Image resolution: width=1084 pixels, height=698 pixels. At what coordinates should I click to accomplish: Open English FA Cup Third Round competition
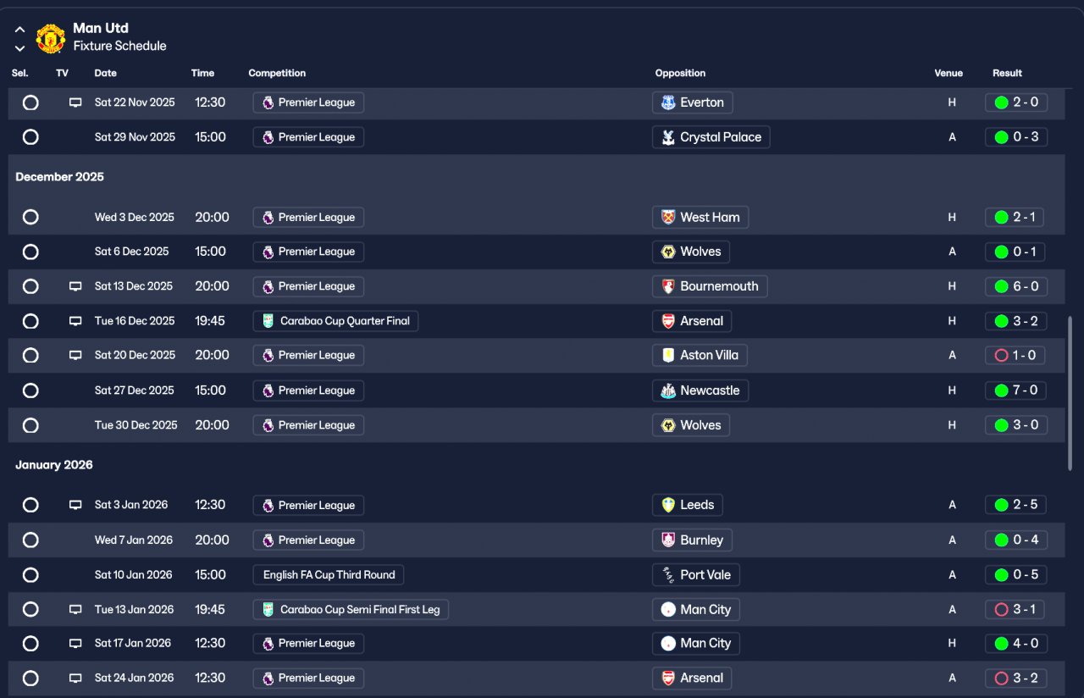point(329,574)
